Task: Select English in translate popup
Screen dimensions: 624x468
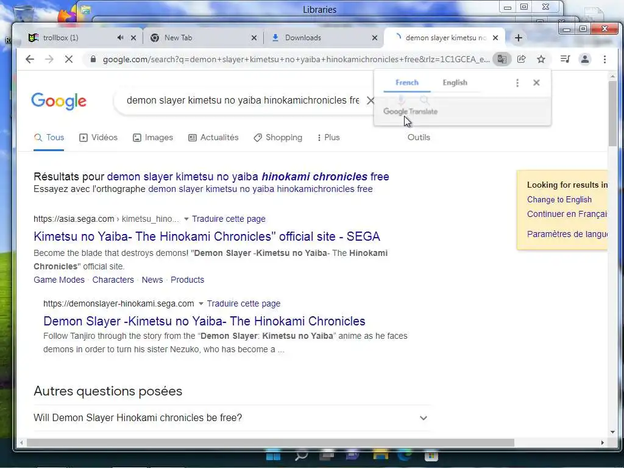Action: point(455,83)
